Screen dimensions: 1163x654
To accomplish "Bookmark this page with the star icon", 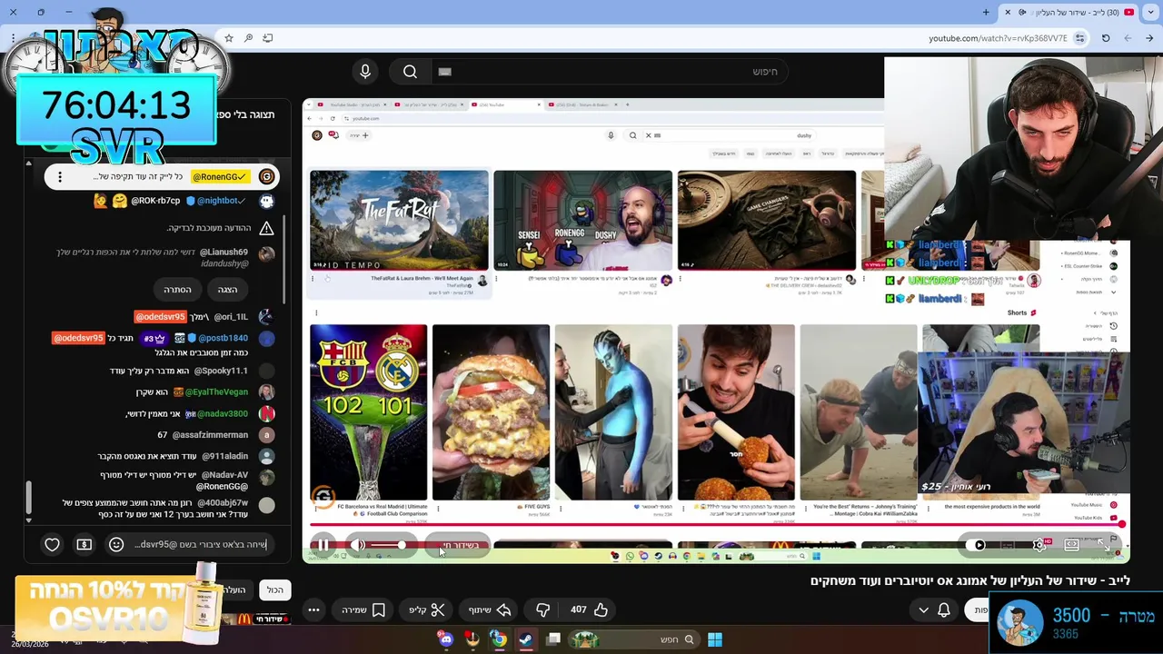I will pyautogui.click(x=229, y=38).
